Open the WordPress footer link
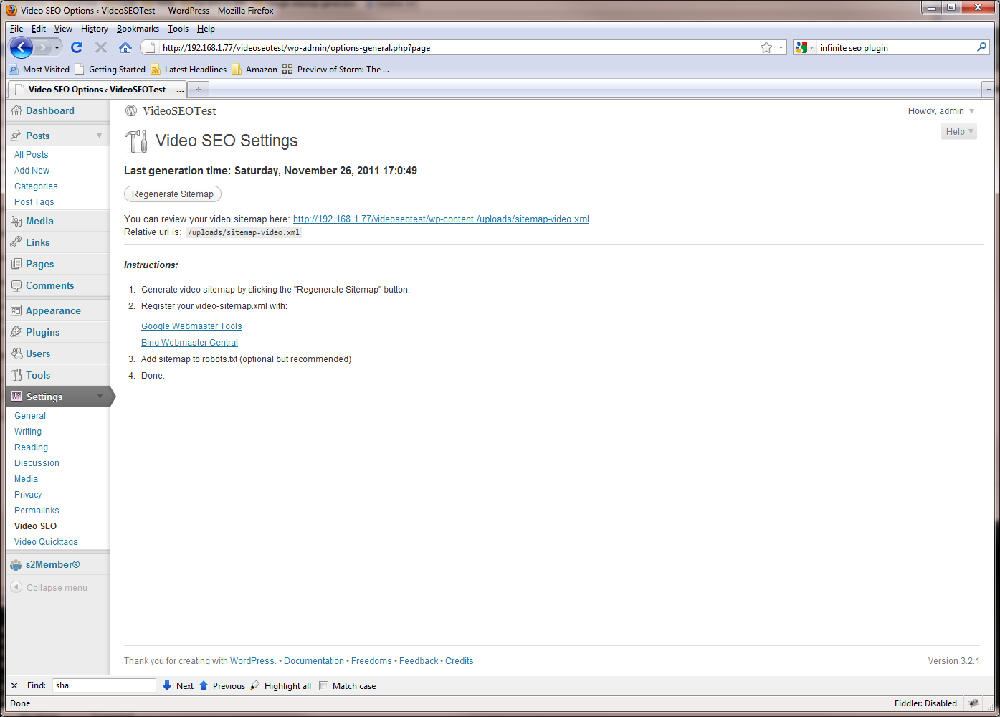Viewport: 1000px width, 717px height. point(252,661)
